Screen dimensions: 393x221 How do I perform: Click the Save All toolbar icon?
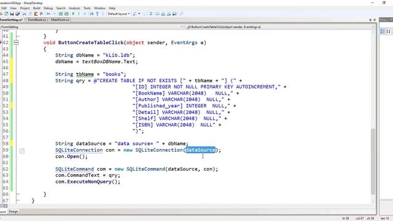(18, 14)
